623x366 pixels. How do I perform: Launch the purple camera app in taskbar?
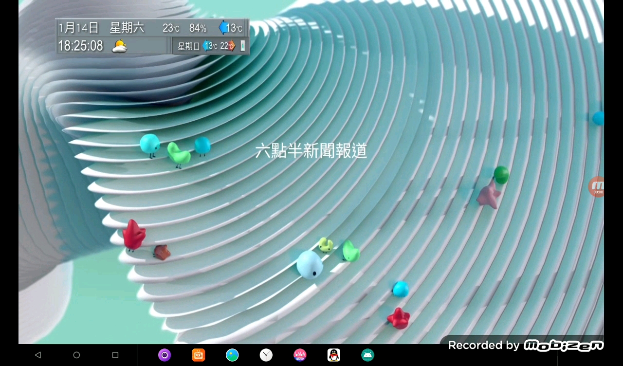tap(165, 355)
